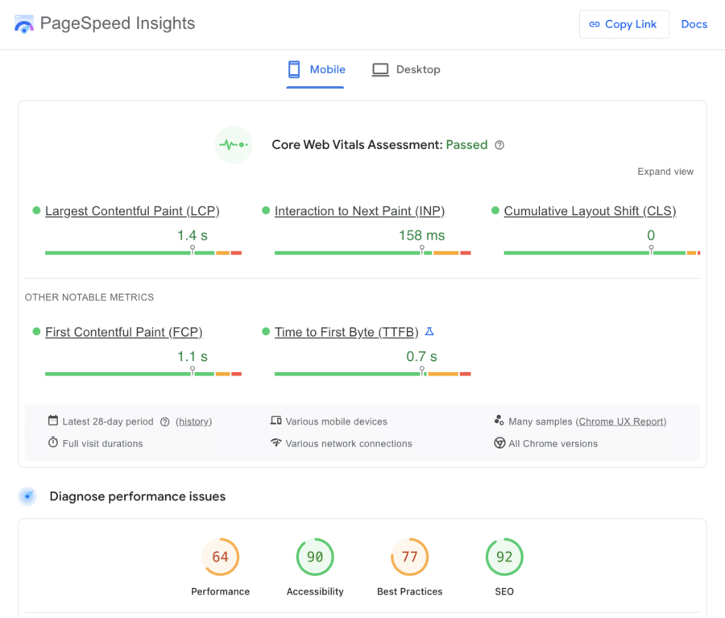The width and height of the screenshot is (725, 618).
Task: Click the calendar icon for 28-day period
Action: click(x=53, y=421)
